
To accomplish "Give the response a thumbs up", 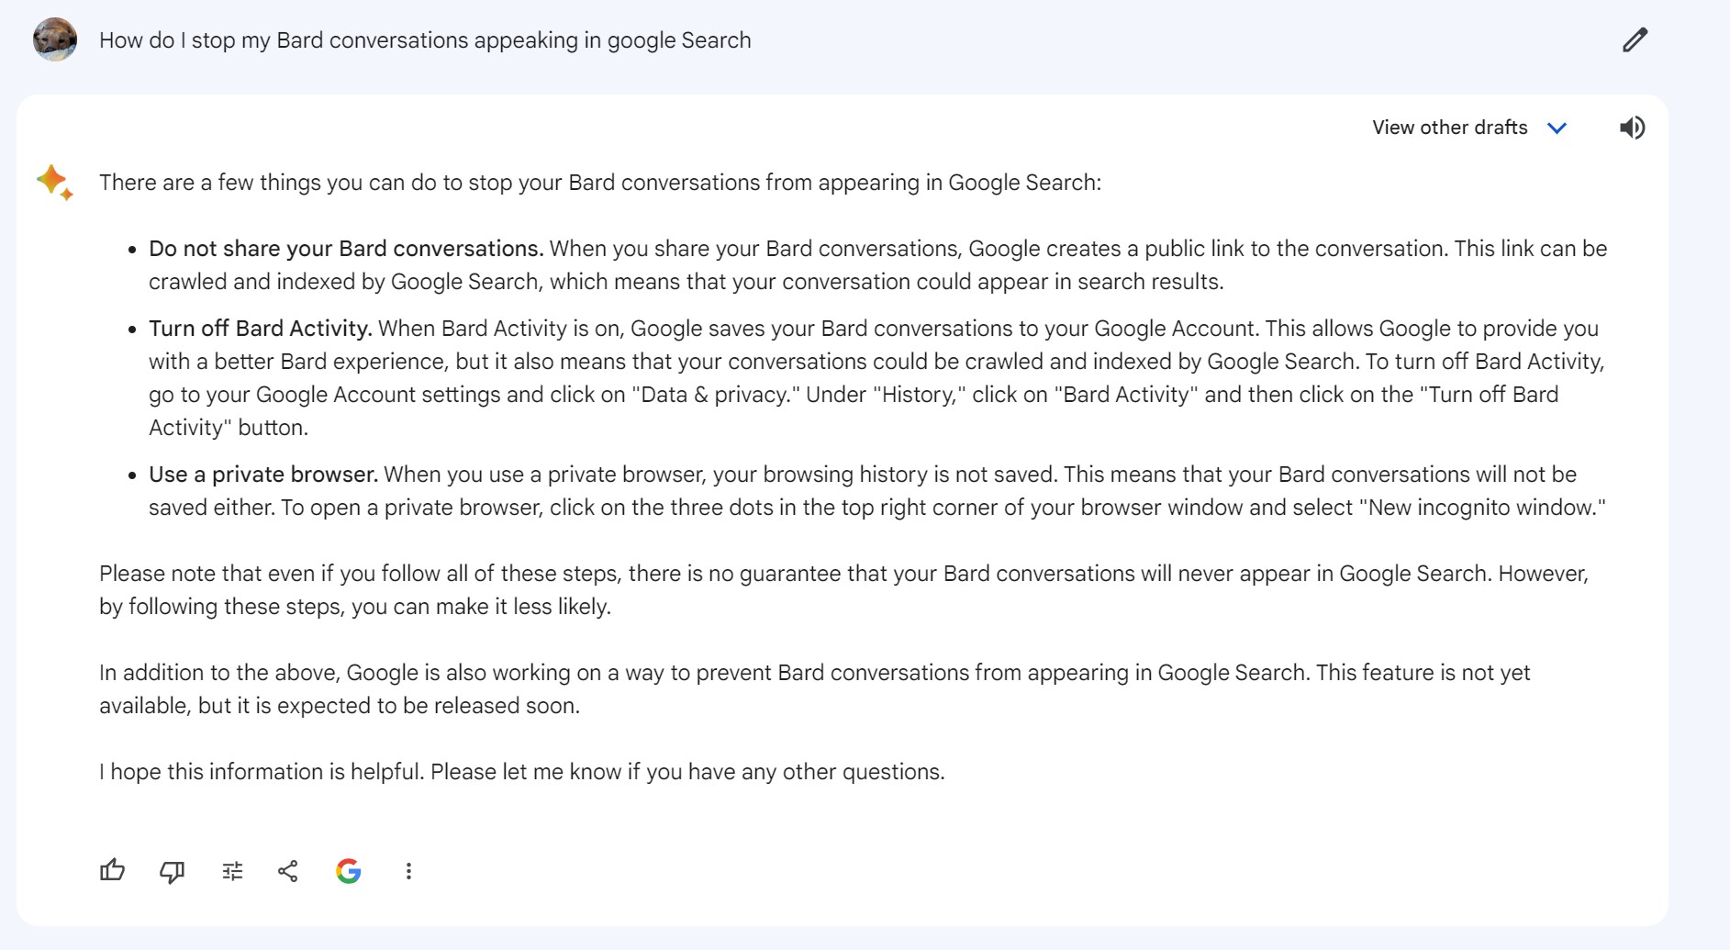I will coord(112,870).
